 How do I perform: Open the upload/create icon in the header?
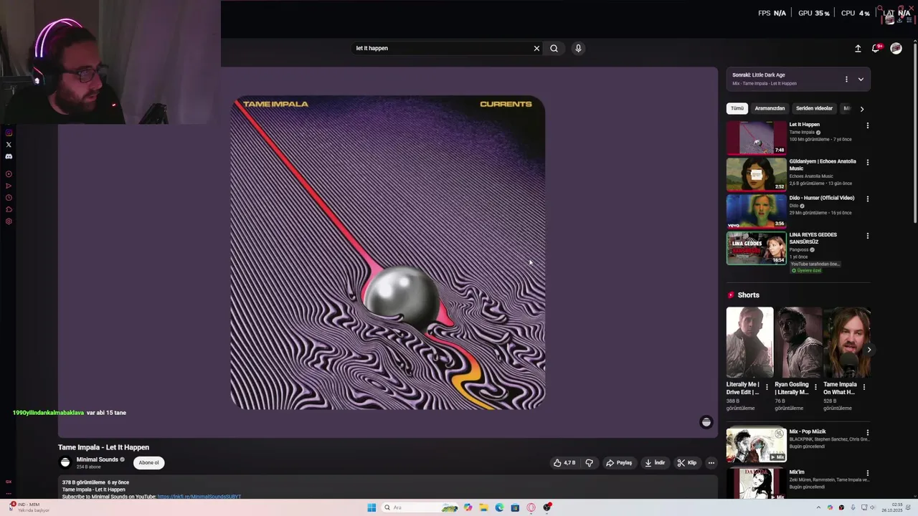(858, 48)
